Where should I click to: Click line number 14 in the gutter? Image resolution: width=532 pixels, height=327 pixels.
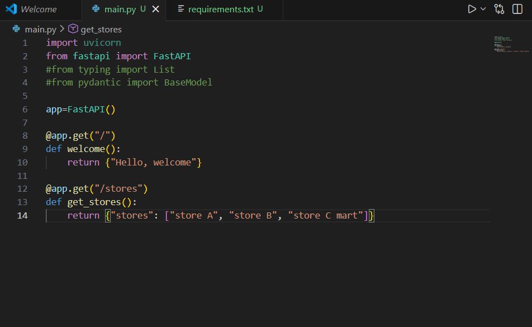click(x=22, y=215)
